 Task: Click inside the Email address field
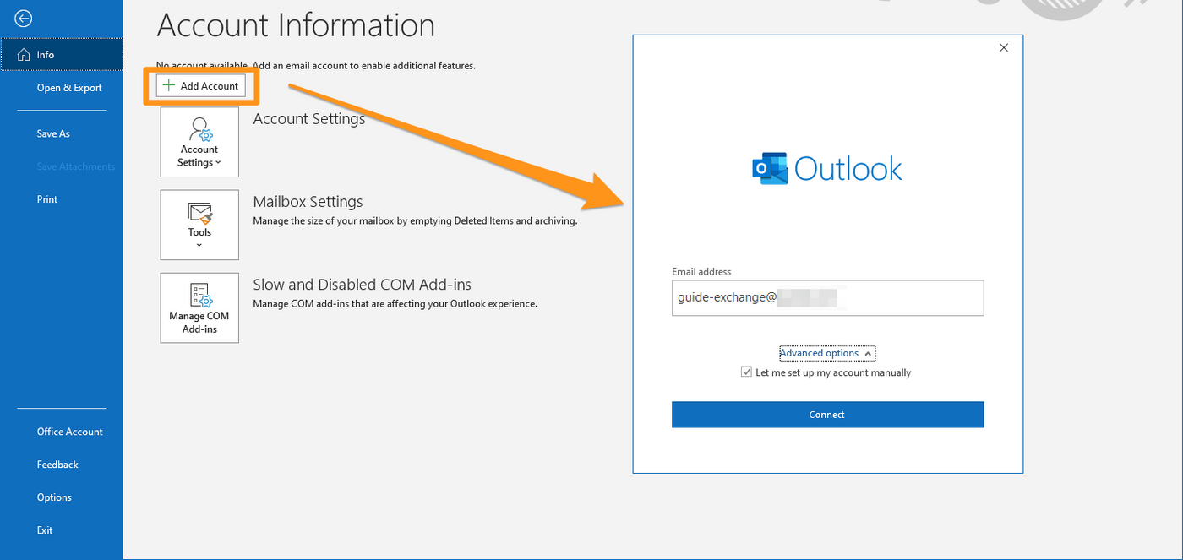click(826, 297)
